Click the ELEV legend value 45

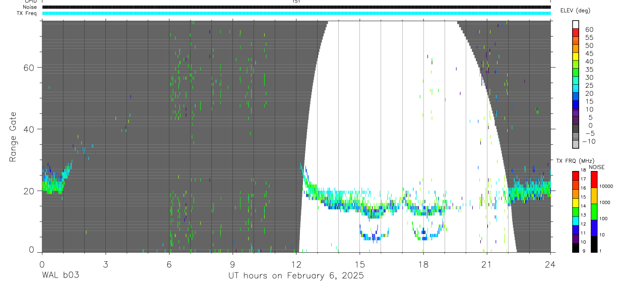(589, 53)
